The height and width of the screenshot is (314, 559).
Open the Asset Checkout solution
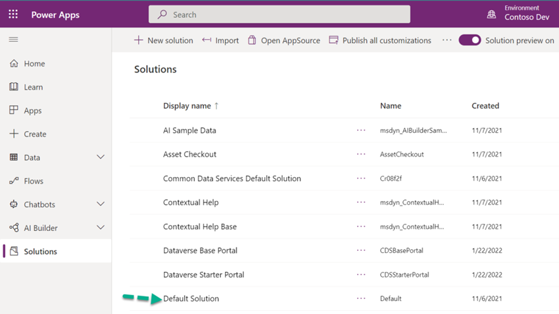point(189,154)
